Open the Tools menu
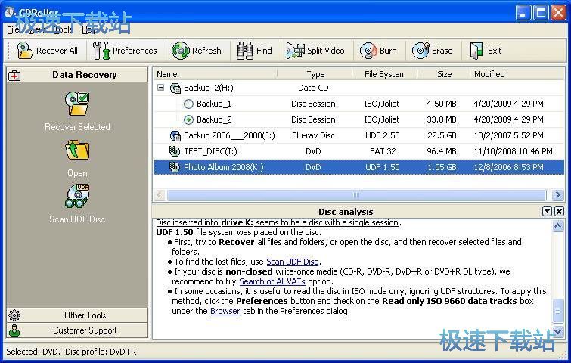Image resolution: width=571 pixels, height=363 pixels. point(63,29)
